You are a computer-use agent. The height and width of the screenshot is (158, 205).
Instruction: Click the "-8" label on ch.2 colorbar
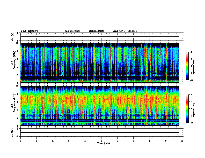(191, 109)
